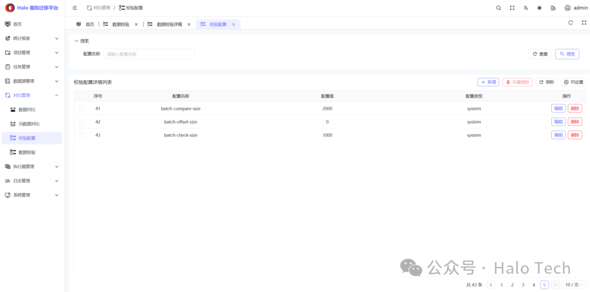Image resolution: width=590 pixels, height=292 pixels.
Task: Click the 重置 button
Action: pos(540,54)
